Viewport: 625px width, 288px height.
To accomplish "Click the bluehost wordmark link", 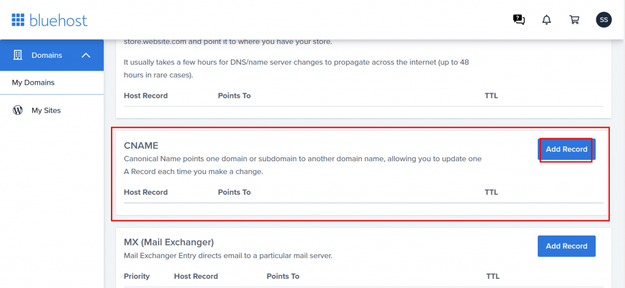I will click(x=59, y=19).
